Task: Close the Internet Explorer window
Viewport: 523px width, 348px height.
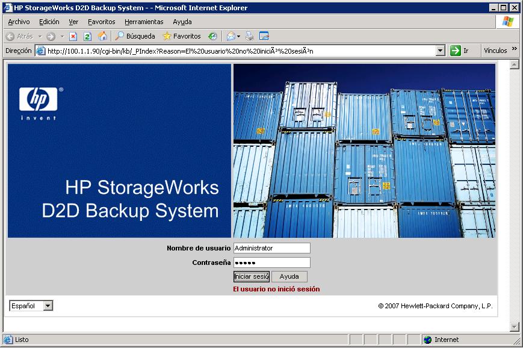Action: 514,8
